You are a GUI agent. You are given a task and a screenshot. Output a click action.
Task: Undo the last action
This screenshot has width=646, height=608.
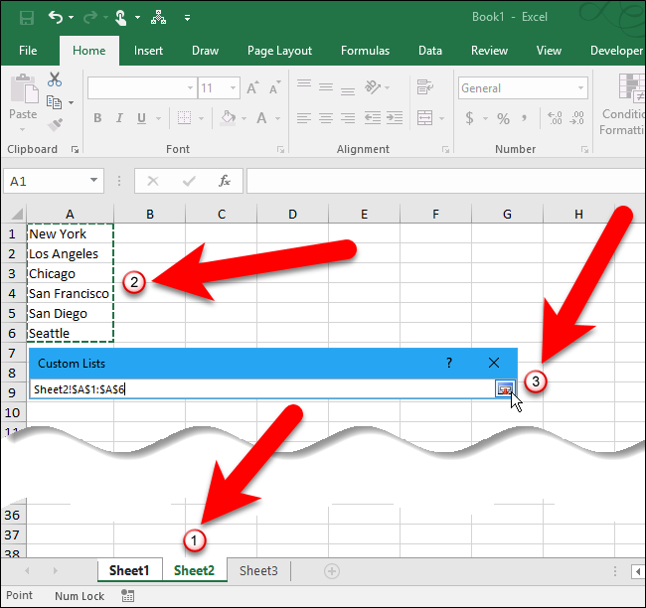point(56,17)
